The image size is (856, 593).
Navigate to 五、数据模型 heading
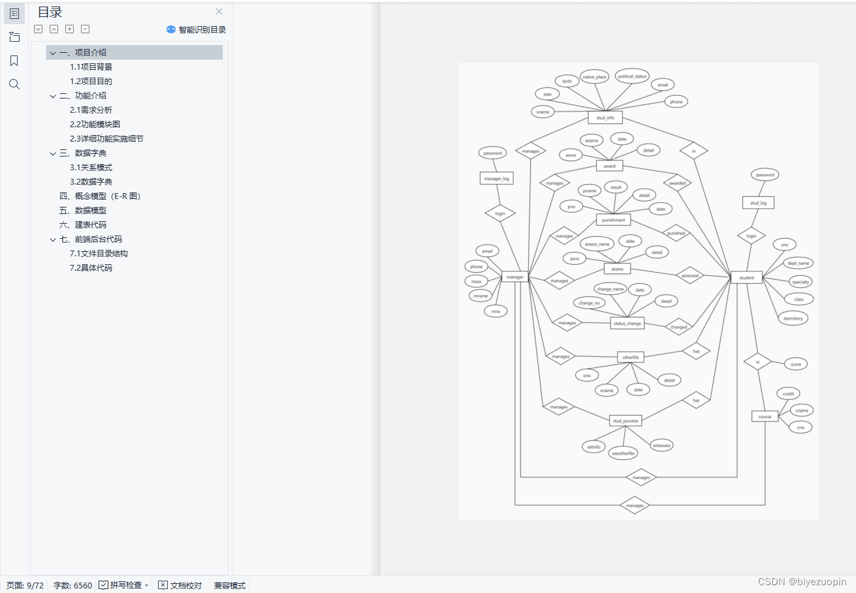click(x=82, y=210)
